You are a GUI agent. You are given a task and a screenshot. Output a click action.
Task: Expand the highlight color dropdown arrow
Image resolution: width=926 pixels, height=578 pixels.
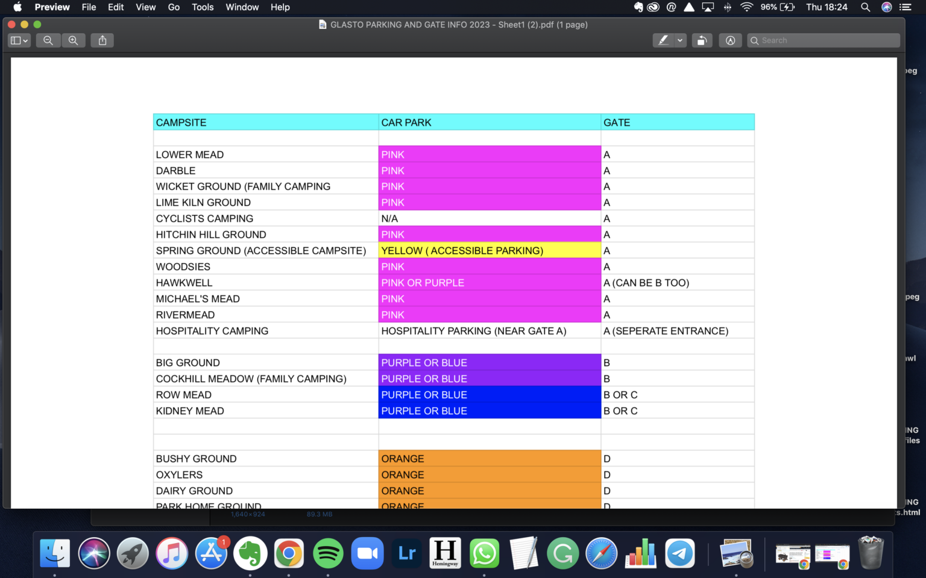pos(680,40)
